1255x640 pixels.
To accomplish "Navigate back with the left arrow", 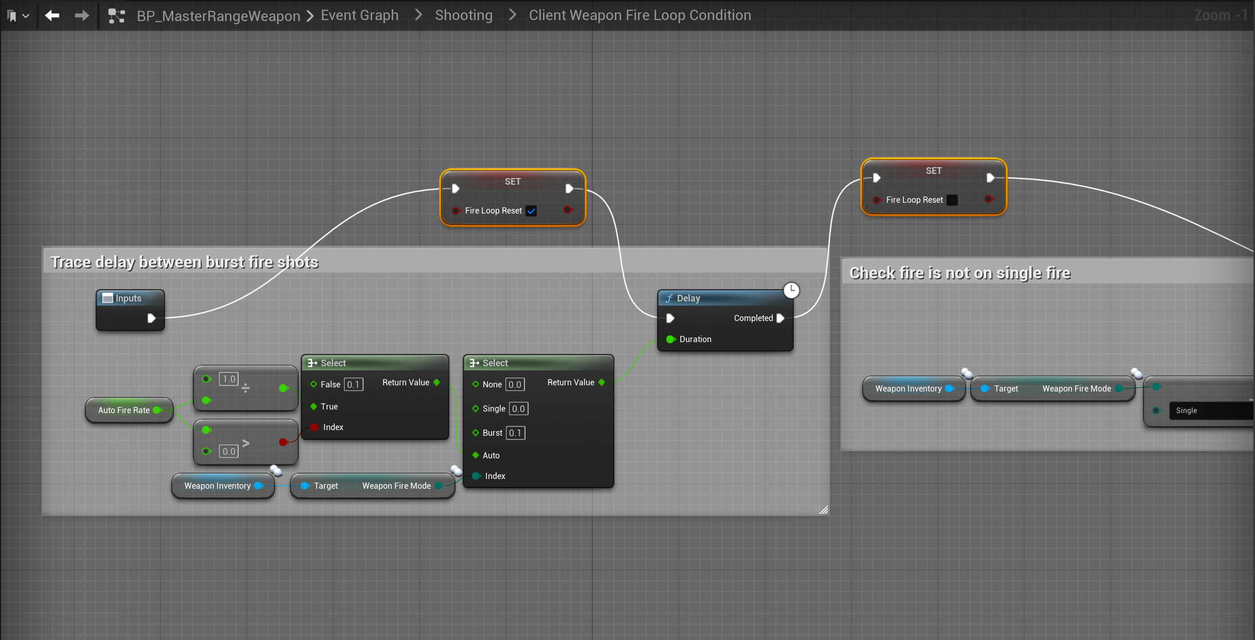I will tap(52, 16).
